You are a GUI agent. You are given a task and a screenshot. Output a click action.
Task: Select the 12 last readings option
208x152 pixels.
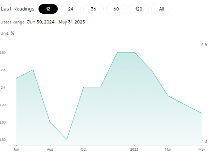point(48,9)
